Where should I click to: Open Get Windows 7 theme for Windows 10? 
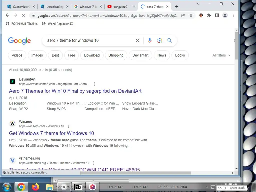pos(51,133)
